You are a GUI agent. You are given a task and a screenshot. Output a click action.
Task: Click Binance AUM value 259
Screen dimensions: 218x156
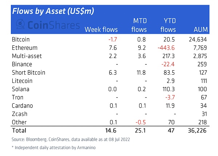(202, 64)
